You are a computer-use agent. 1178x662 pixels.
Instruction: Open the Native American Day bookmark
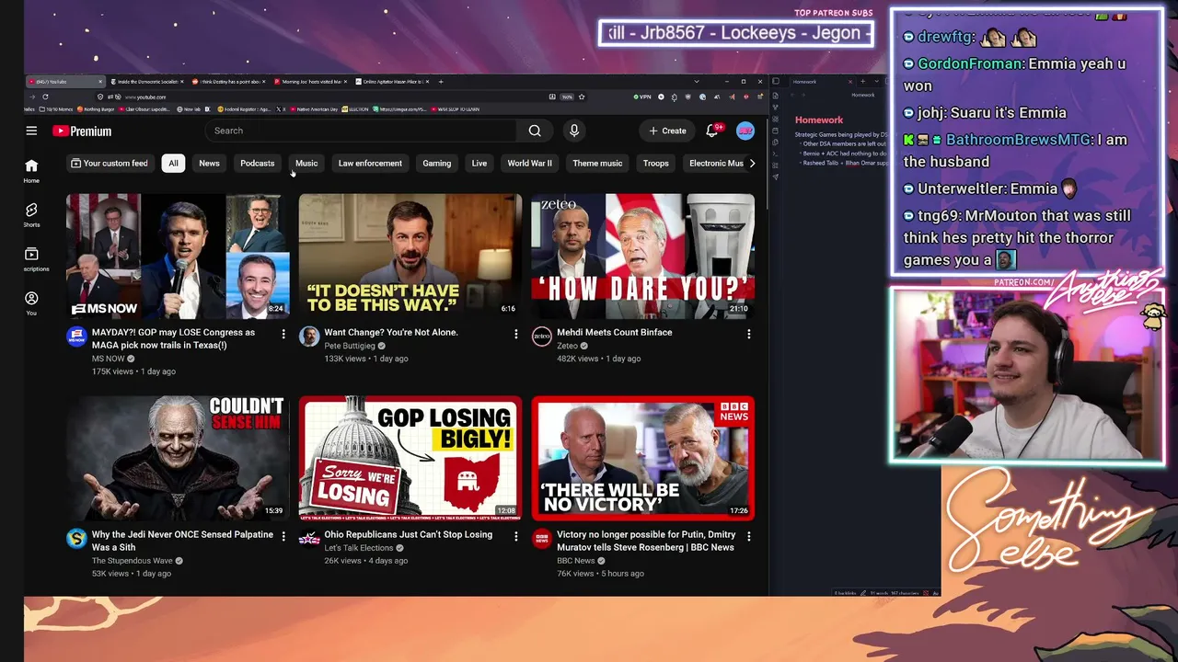(314, 109)
